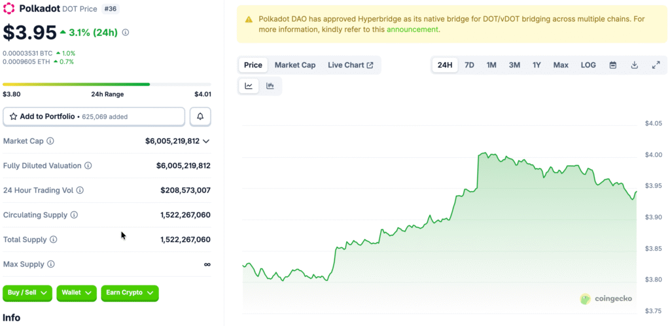Click the 24h Range progress bar
Screen dimensions: 670x326
(x=107, y=84)
